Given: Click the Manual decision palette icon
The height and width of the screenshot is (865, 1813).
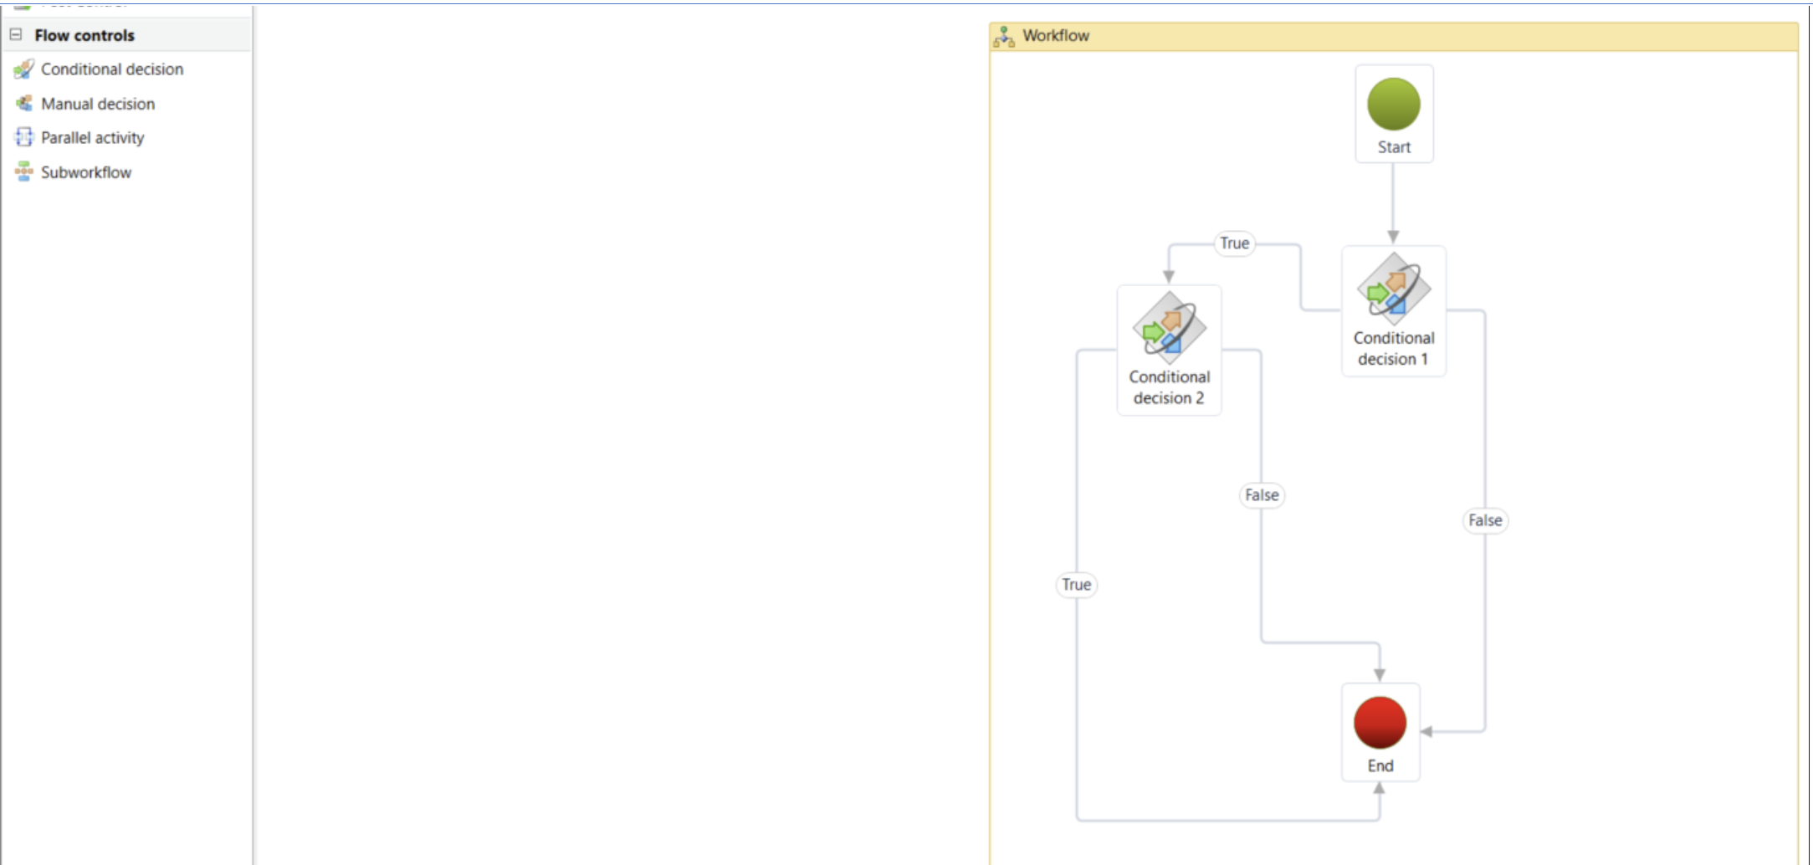Looking at the screenshot, I should (x=24, y=104).
